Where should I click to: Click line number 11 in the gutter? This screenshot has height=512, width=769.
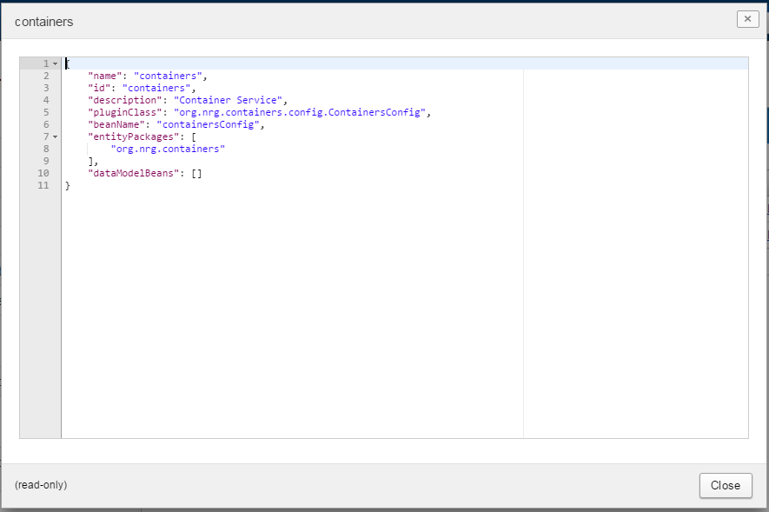pyautogui.click(x=43, y=185)
